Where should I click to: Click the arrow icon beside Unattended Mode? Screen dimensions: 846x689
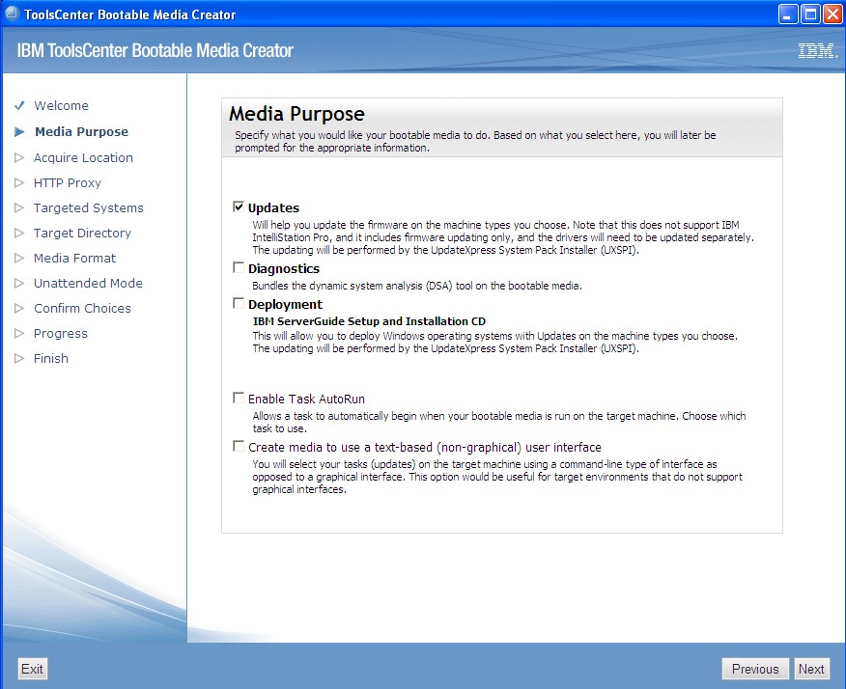[x=19, y=283]
